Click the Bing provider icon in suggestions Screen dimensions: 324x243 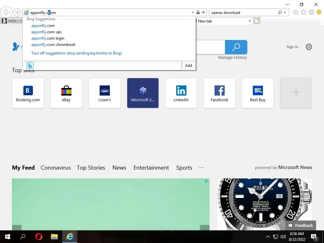30,65
